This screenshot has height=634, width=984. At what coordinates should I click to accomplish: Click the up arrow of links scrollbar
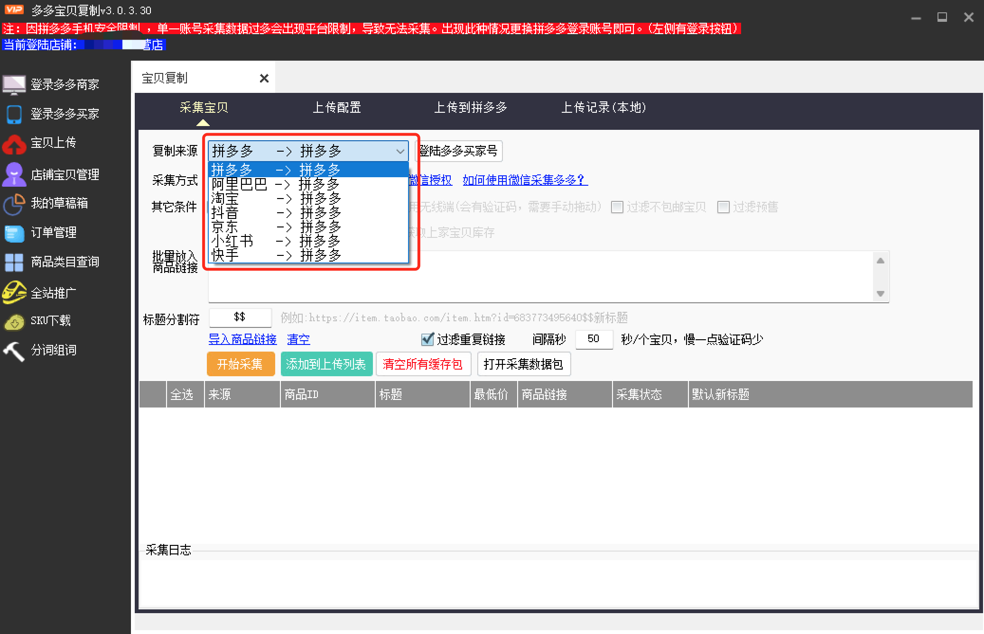(x=881, y=261)
